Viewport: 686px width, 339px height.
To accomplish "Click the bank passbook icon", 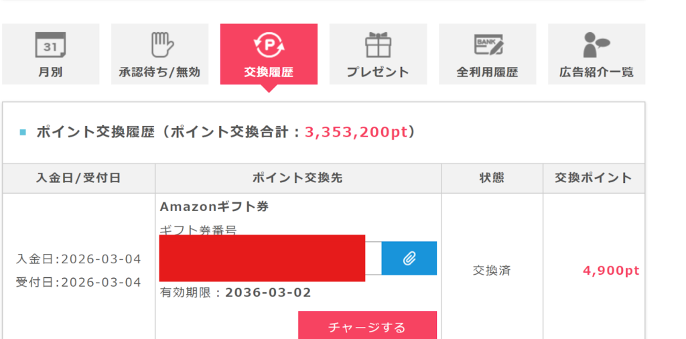I will coord(488,45).
